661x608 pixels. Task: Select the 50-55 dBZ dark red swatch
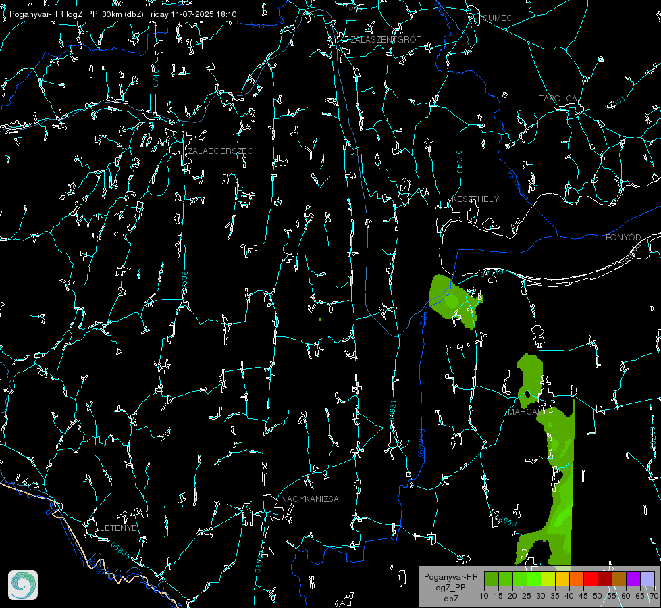[605, 578]
